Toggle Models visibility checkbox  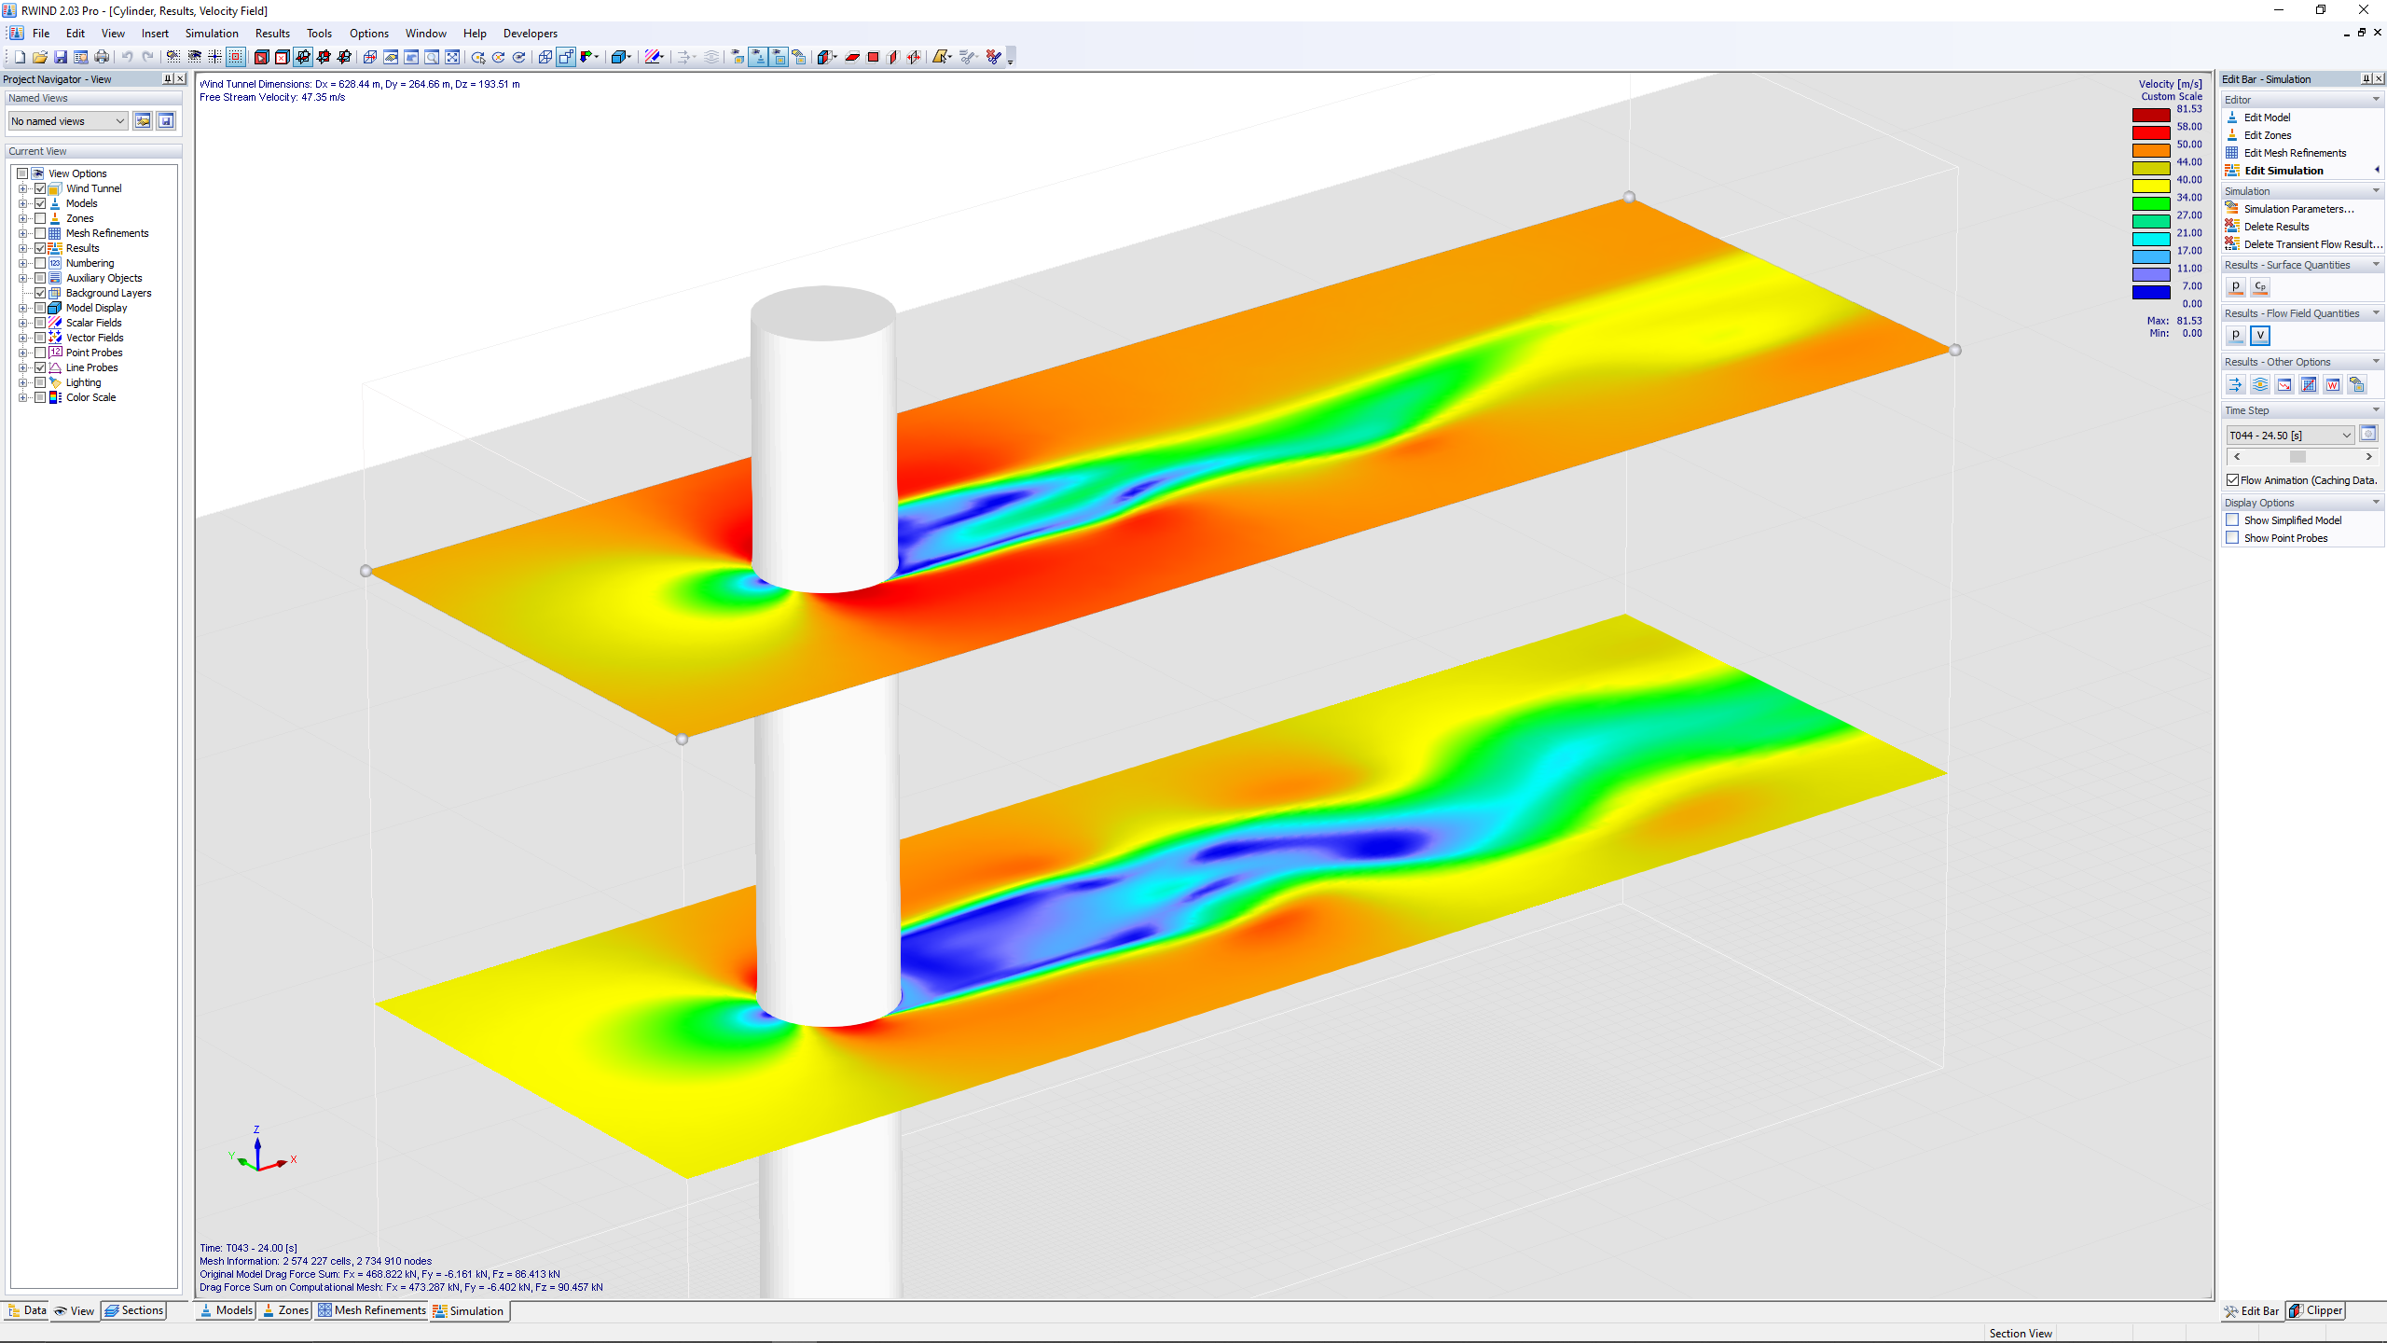(x=40, y=203)
